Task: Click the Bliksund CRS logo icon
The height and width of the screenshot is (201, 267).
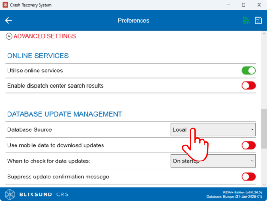Action: [10, 194]
